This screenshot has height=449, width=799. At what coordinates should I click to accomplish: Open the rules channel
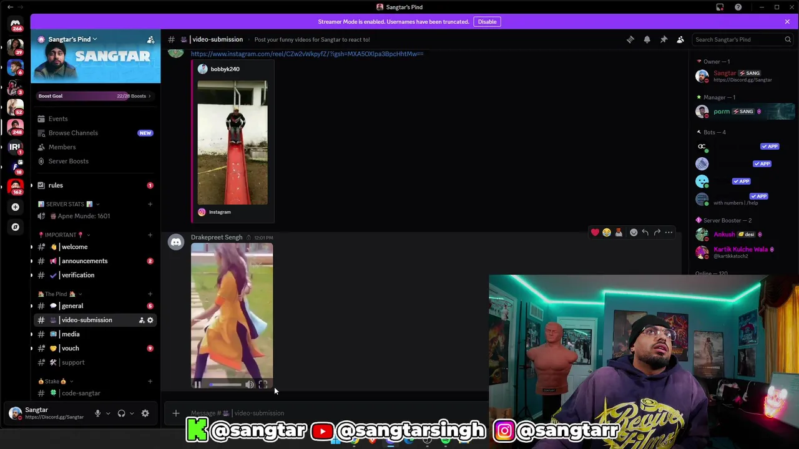96,185
